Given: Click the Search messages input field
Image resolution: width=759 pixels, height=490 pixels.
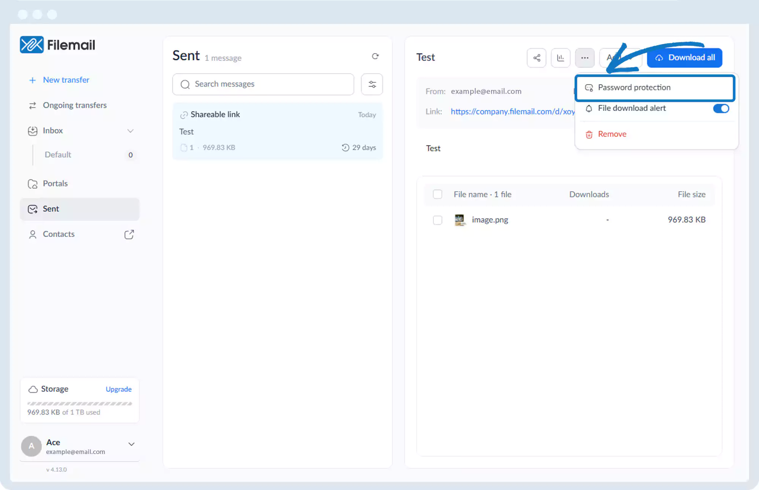Looking at the screenshot, I should [263, 84].
